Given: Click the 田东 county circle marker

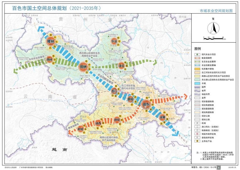Looking at the screenshot, I should tap(146, 104).
